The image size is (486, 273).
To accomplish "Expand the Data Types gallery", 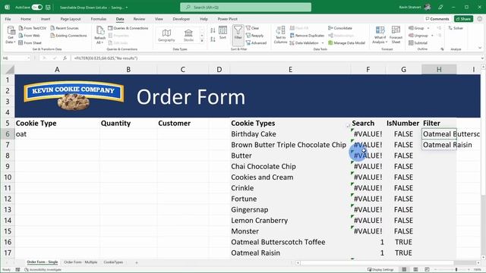I will coord(202,40).
